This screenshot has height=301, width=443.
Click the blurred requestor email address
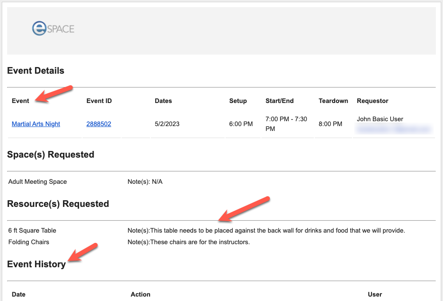394,129
